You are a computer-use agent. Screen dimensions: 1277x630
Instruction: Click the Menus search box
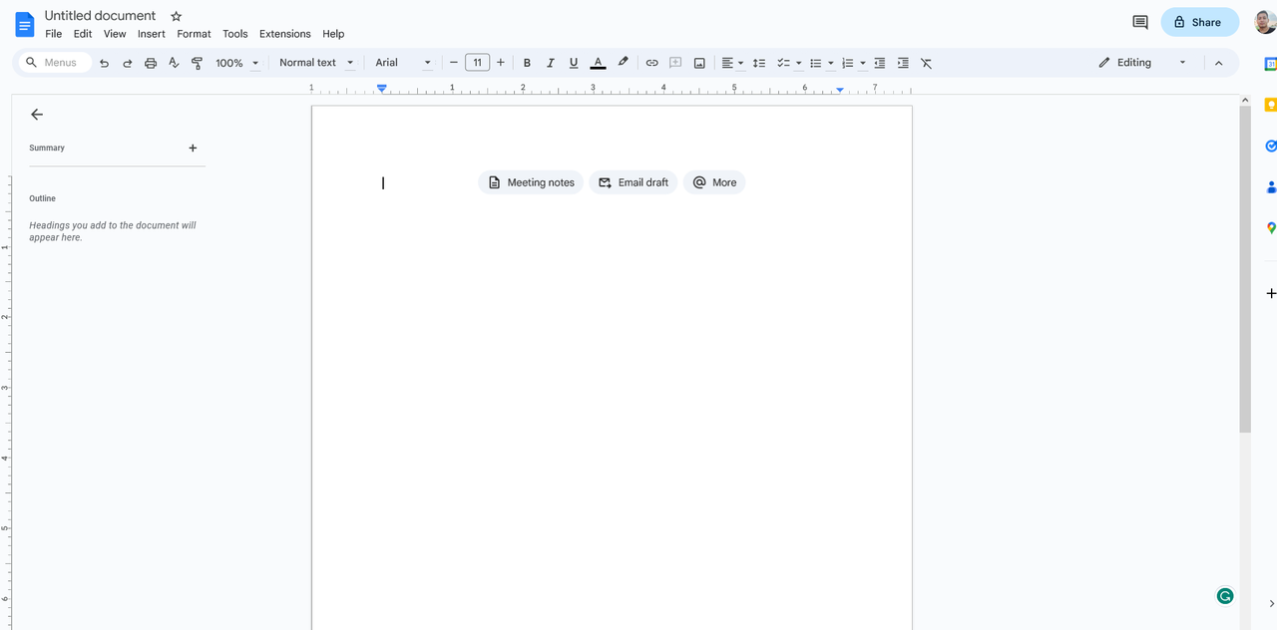click(x=55, y=63)
